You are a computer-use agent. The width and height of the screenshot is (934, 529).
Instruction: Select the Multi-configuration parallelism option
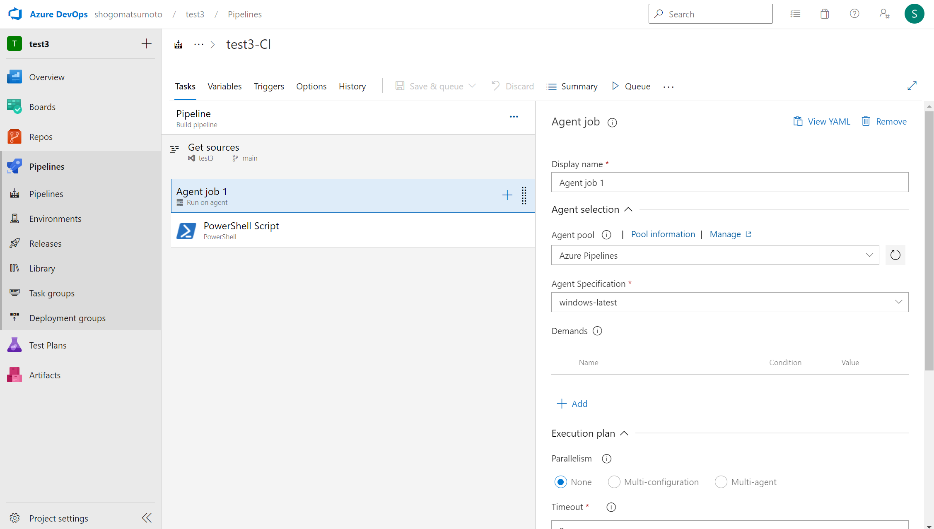tap(614, 482)
